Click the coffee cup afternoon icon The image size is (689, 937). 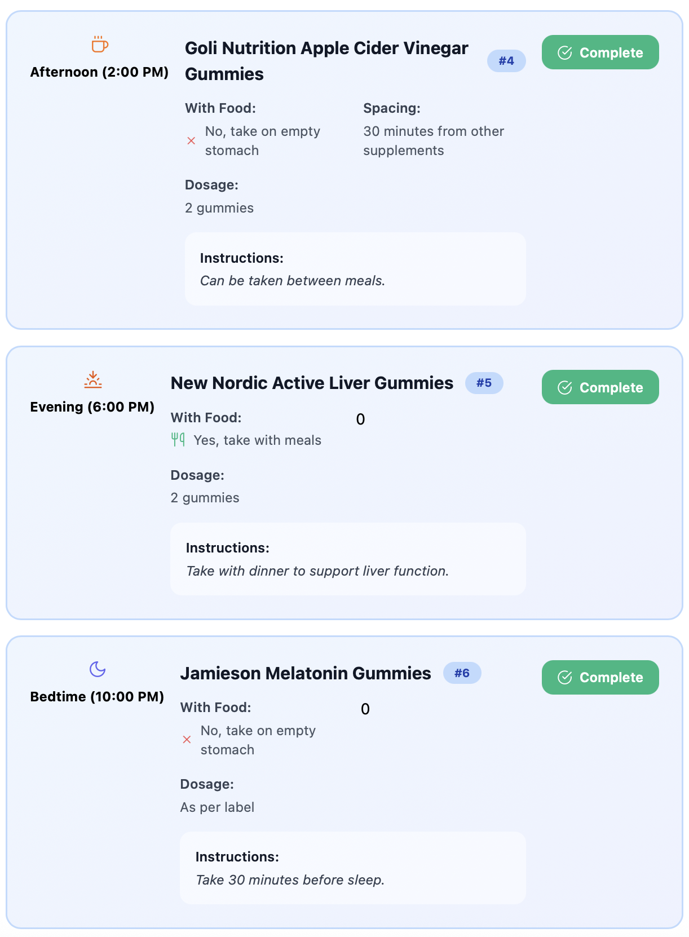point(100,44)
